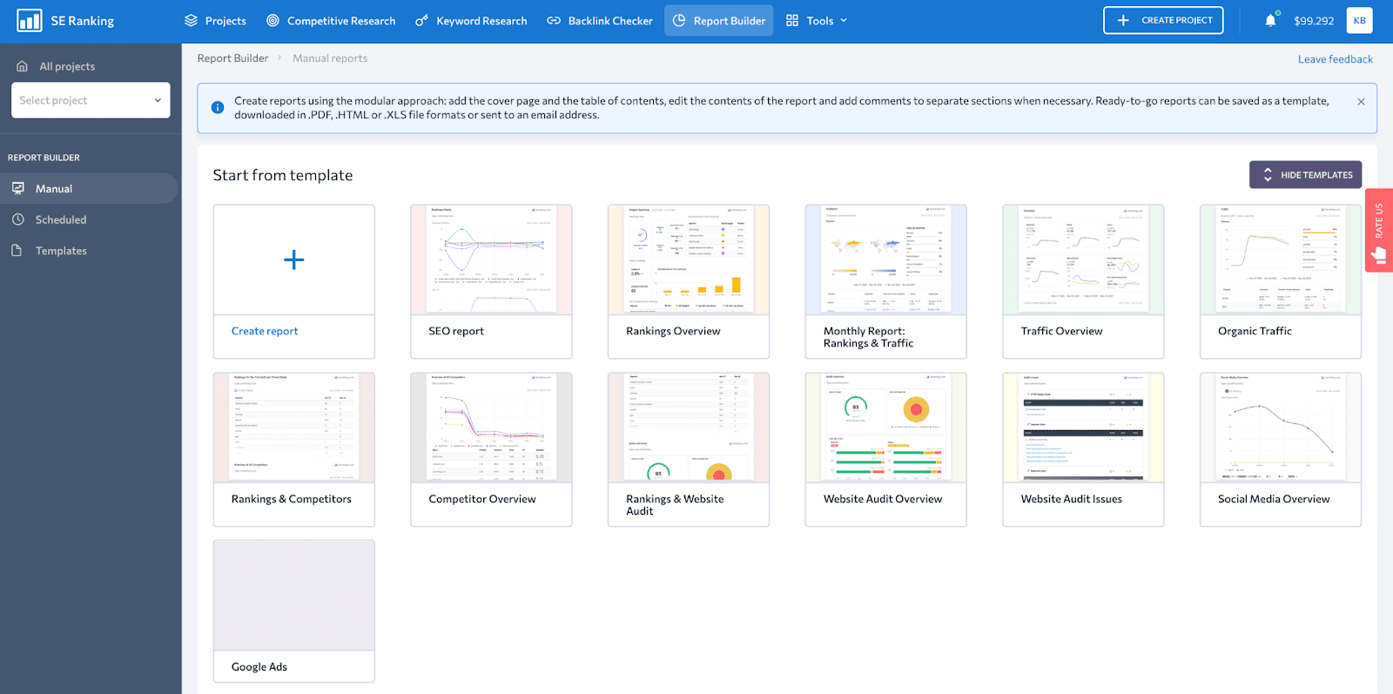Click the All projects home icon
1393x694 pixels.
pos(23,66)
